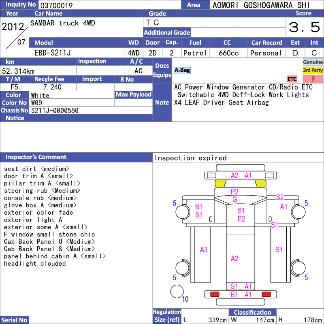324x324 pixels.
Task: Click the X4 LEAF Driver Seat Airbag note
Action: coord(221,103)
